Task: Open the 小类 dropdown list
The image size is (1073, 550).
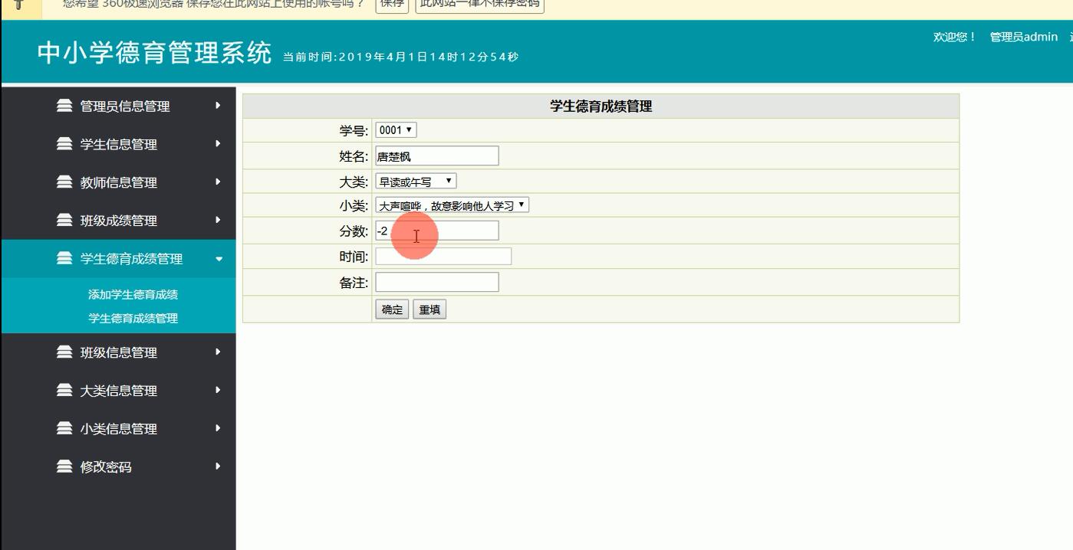Action: click(x=452, y=205)
